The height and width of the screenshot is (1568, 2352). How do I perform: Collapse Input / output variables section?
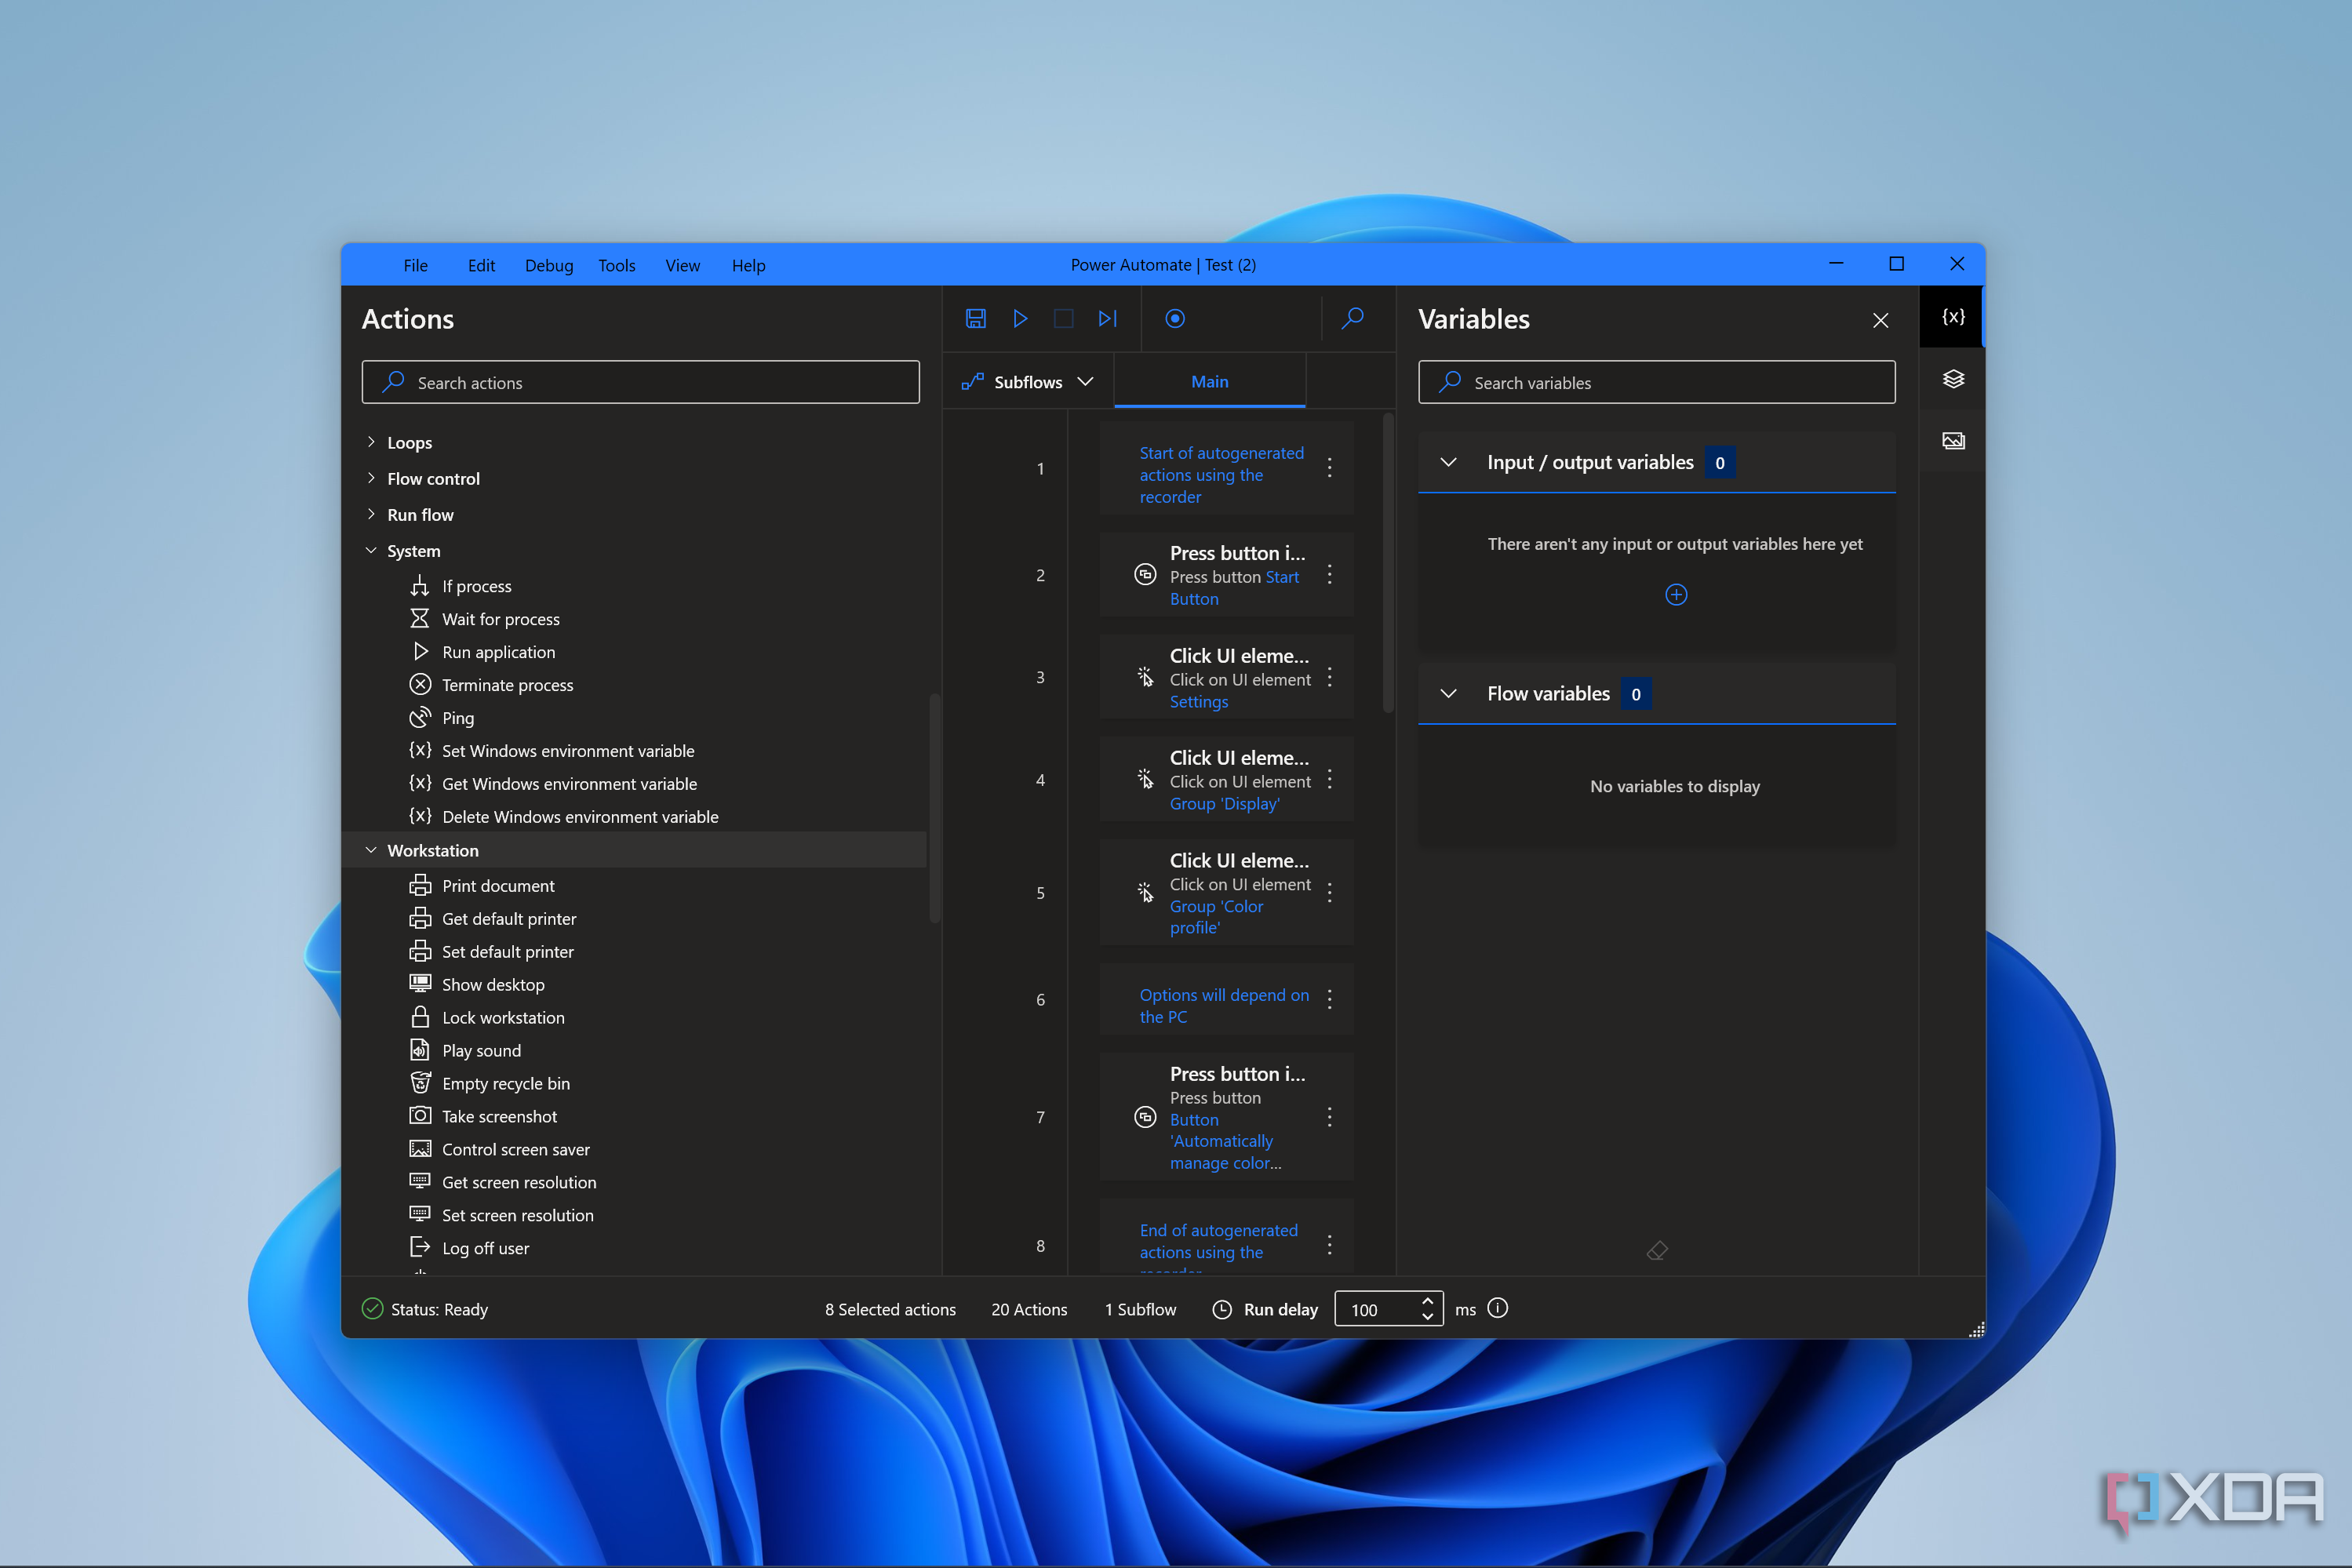coord(1448,462)
